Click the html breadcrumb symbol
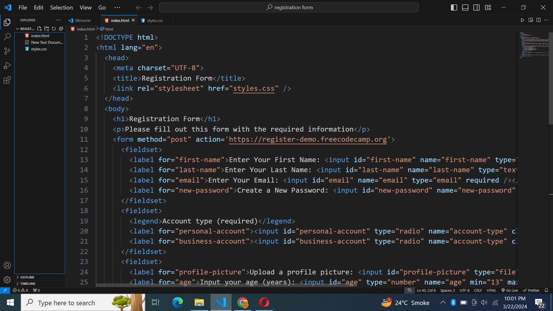 pyautogui.click(x=106, y=29)
